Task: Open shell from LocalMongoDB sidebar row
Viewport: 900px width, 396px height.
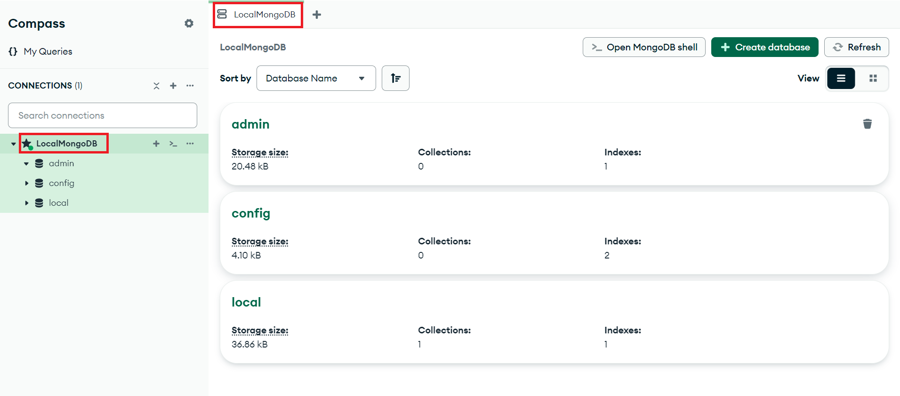Action: [x=173, y=144]
